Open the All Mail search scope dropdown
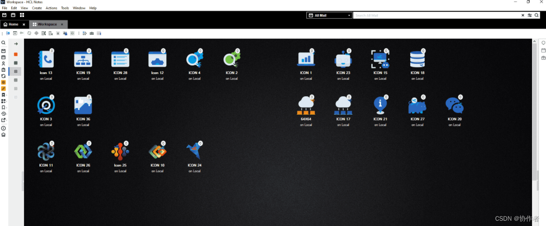The image size is (546, 226). click(329, 15)
